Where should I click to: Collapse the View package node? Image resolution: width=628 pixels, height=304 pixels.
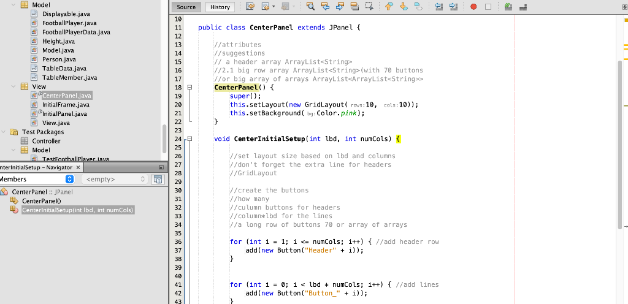pyautogui.click(x=13, y=86)
